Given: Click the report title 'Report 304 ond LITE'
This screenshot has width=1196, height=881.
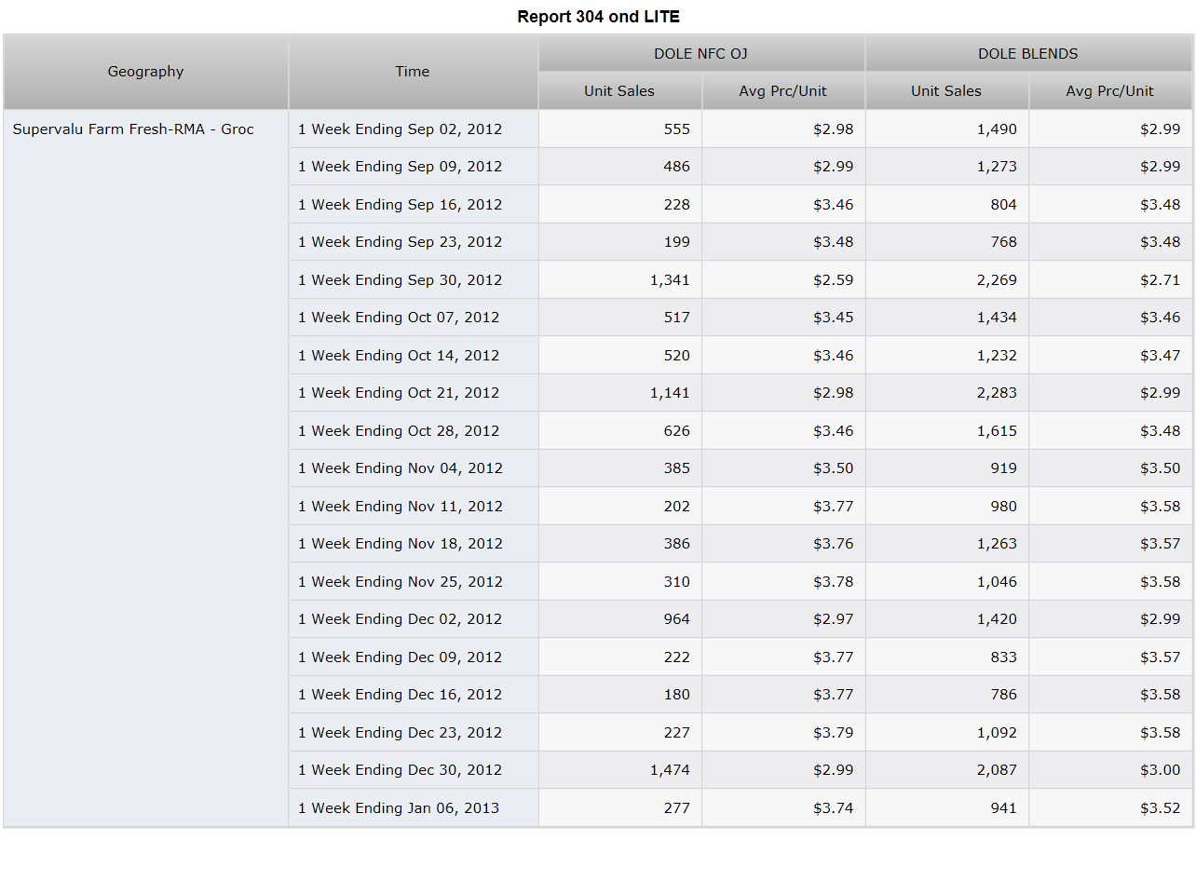Looking at the screenshot, I should click(598, 17).
